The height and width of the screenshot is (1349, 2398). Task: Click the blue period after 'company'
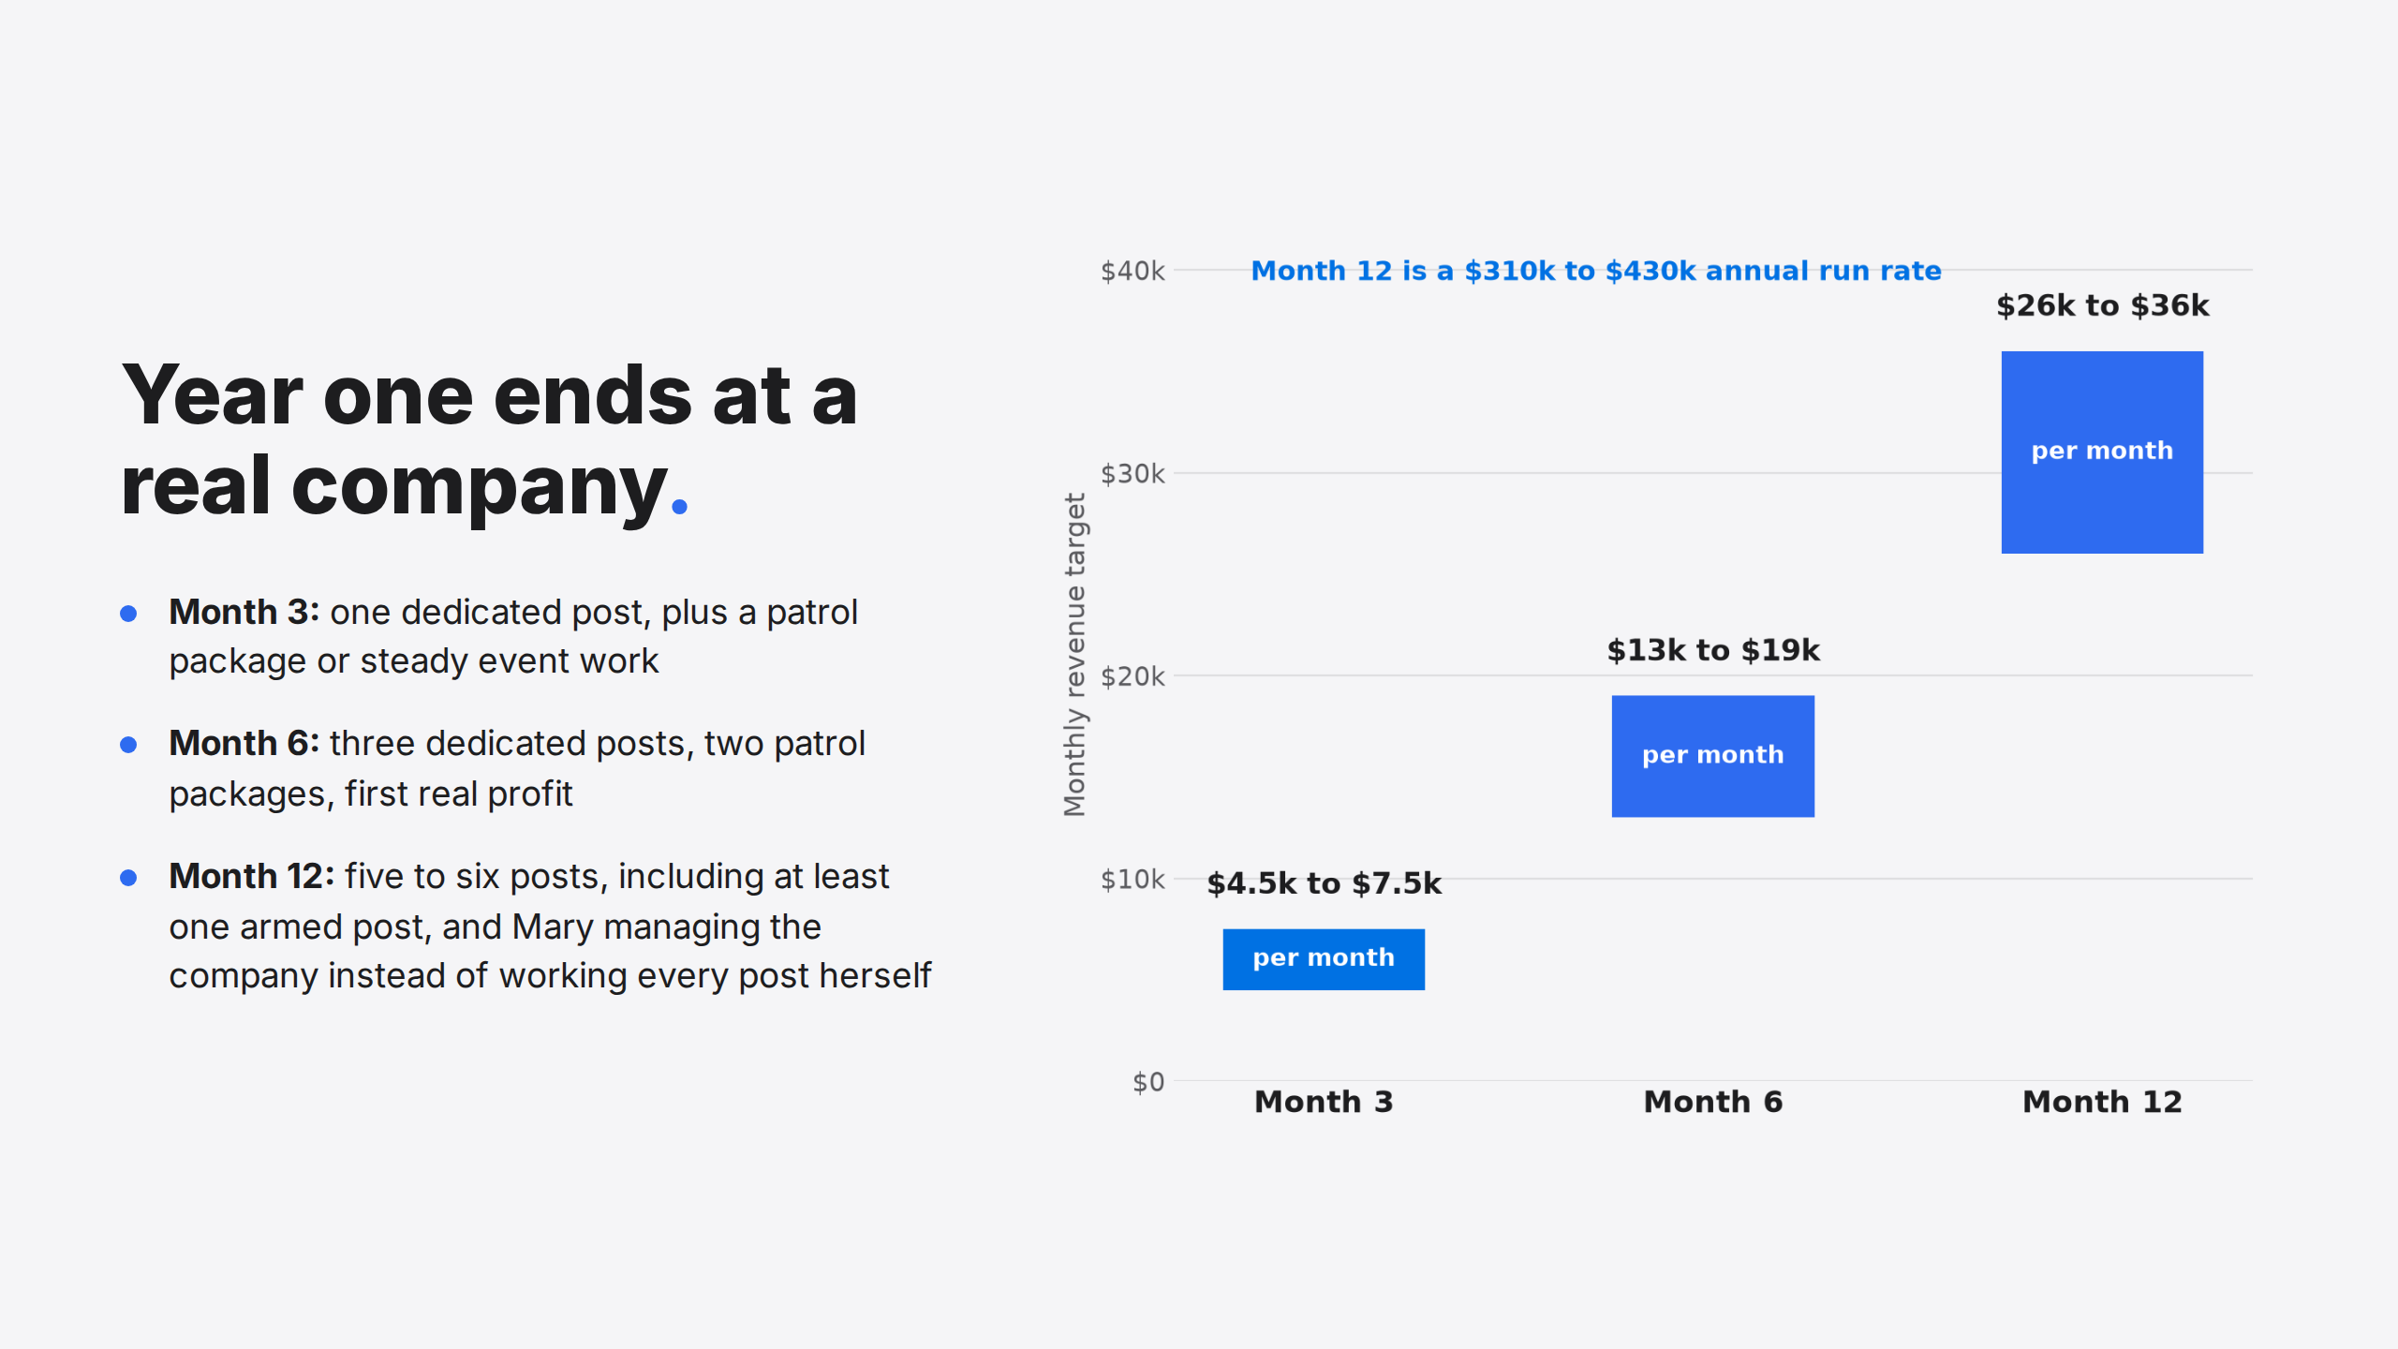(x=680, y=507)
